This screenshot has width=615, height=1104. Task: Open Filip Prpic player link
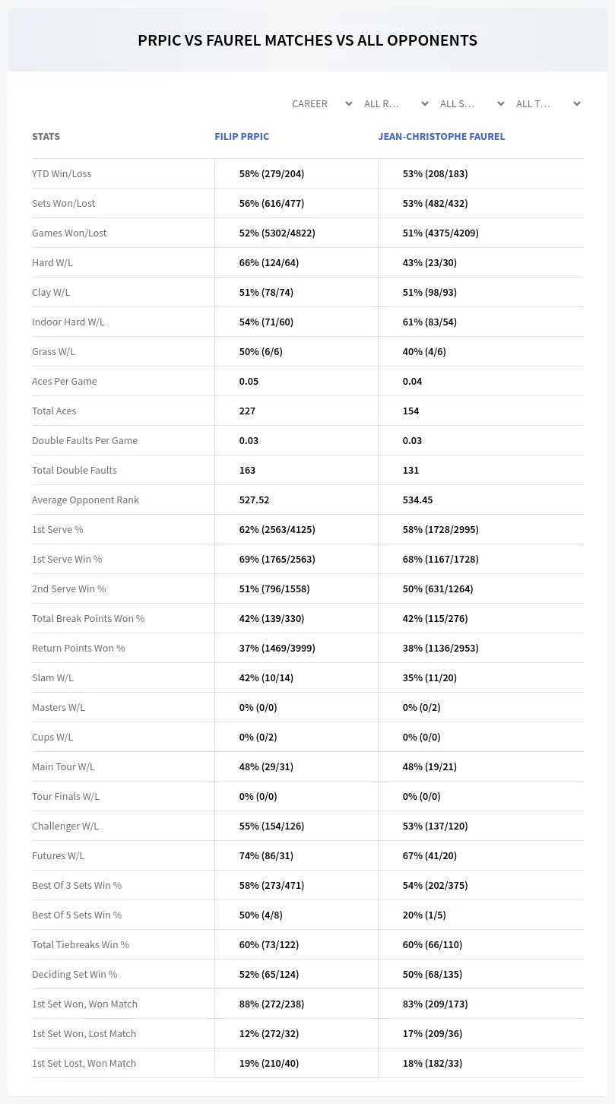coord(242,137)
